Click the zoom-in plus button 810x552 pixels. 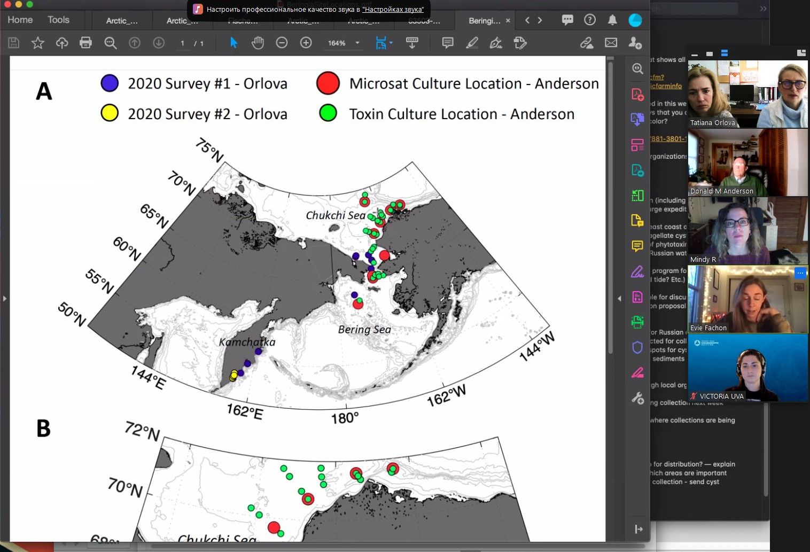pyautogui.click(x=306, y=43)
